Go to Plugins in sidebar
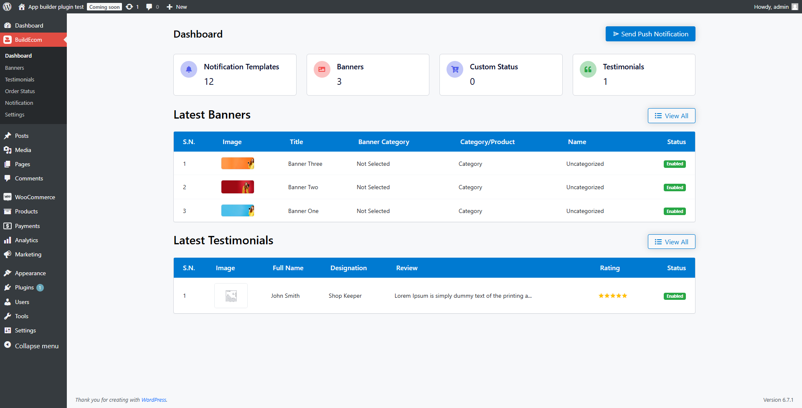802x408 pixels. point(24,287)
